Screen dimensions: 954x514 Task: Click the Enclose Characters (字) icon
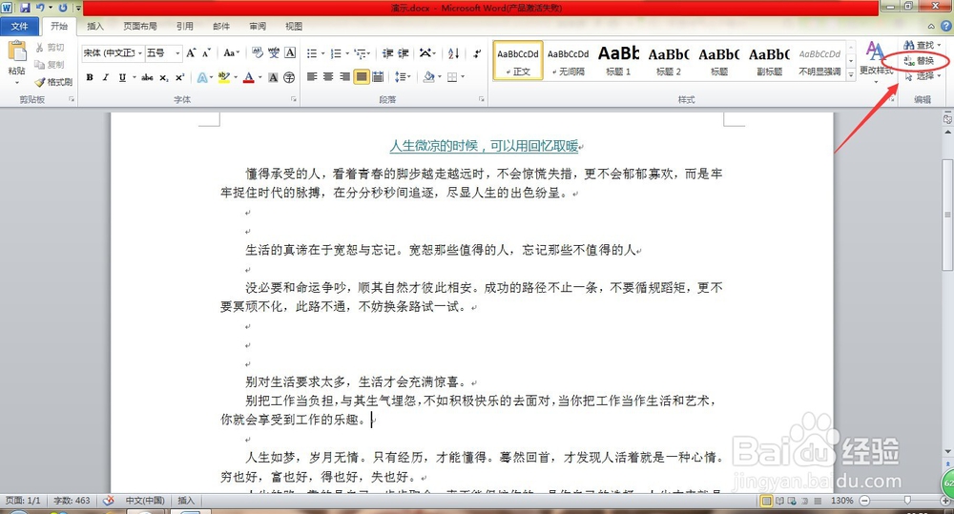tap(289, 77)
